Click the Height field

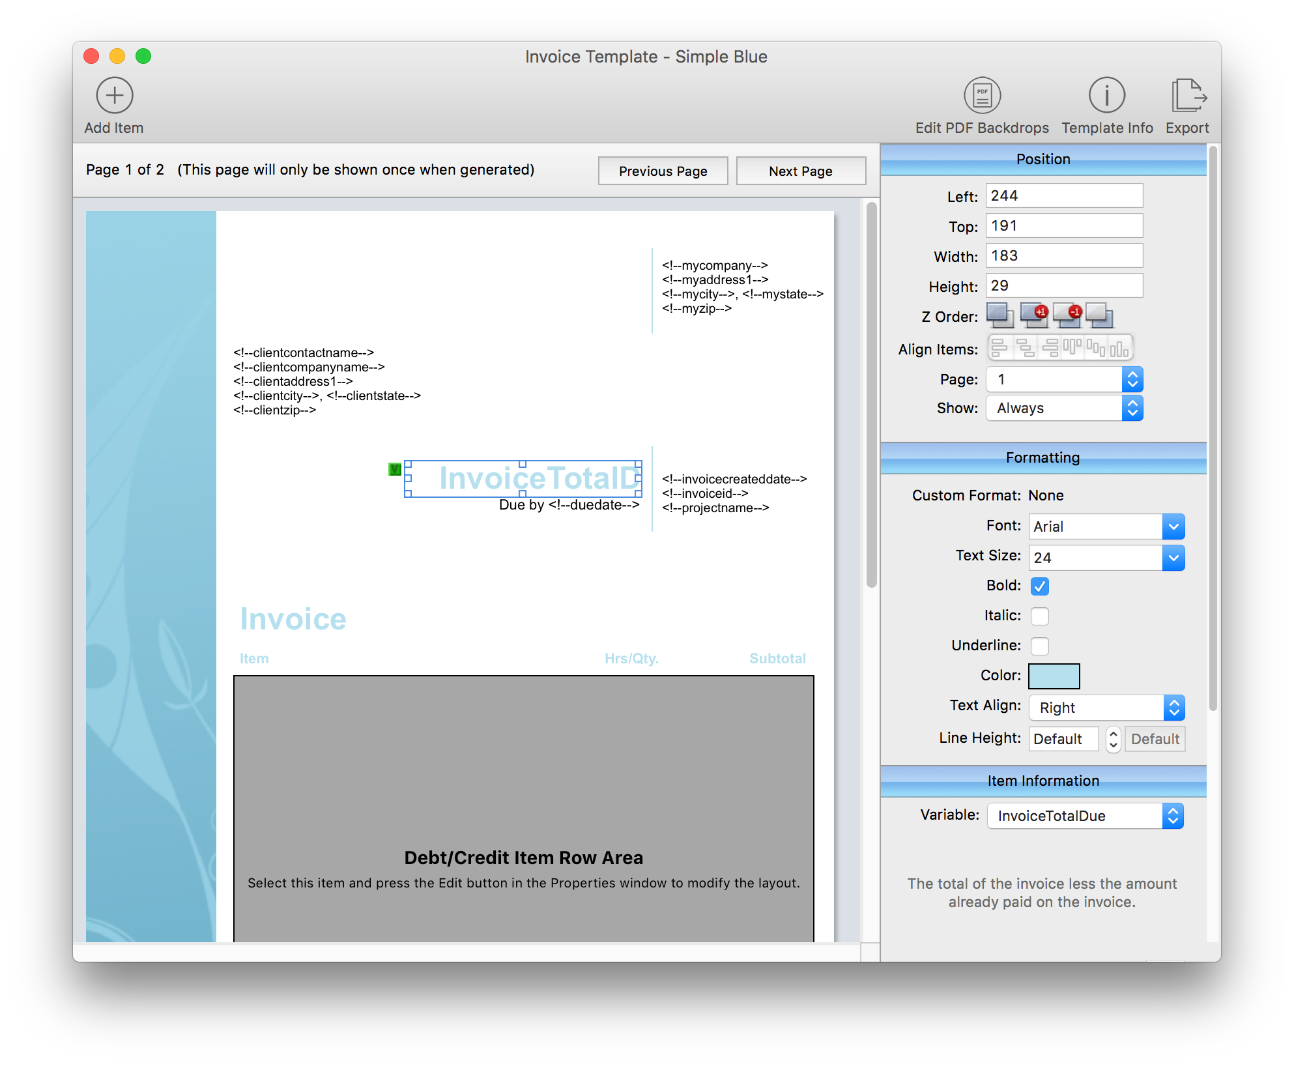click(x=1064, y=285)
